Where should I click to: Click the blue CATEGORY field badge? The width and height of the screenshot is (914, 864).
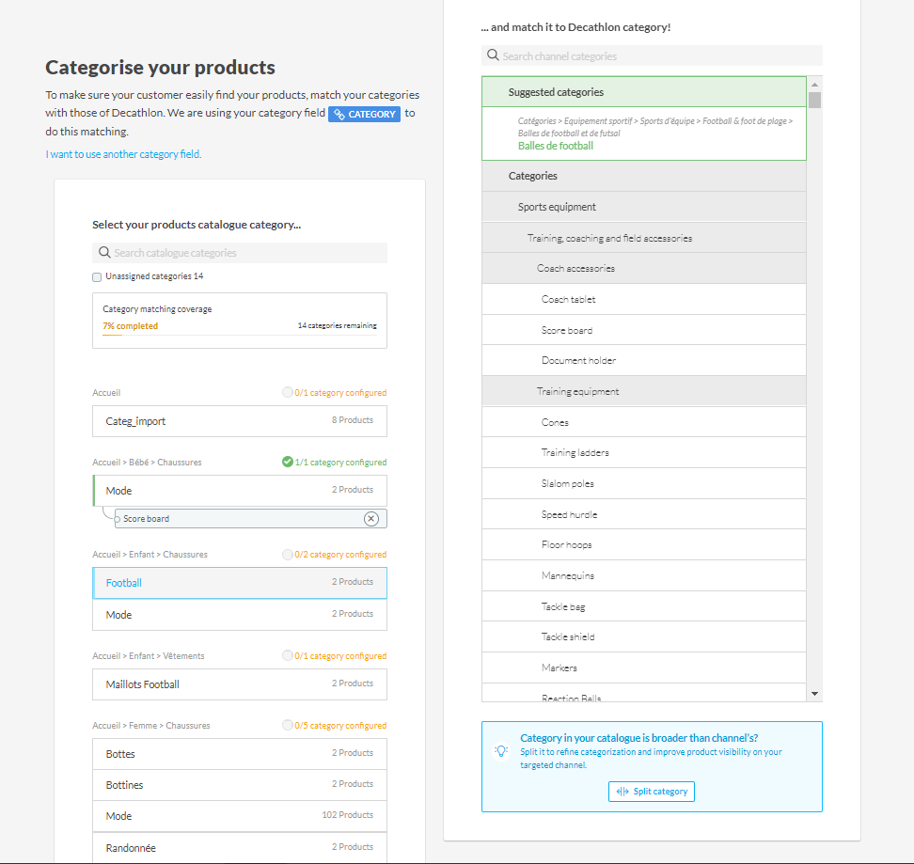(x=365, y=114)
